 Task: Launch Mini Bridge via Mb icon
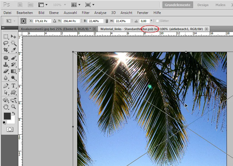point(31,5)
